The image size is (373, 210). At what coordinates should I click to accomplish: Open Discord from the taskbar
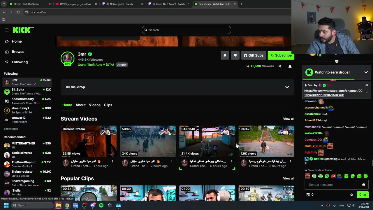coord(93,205)
